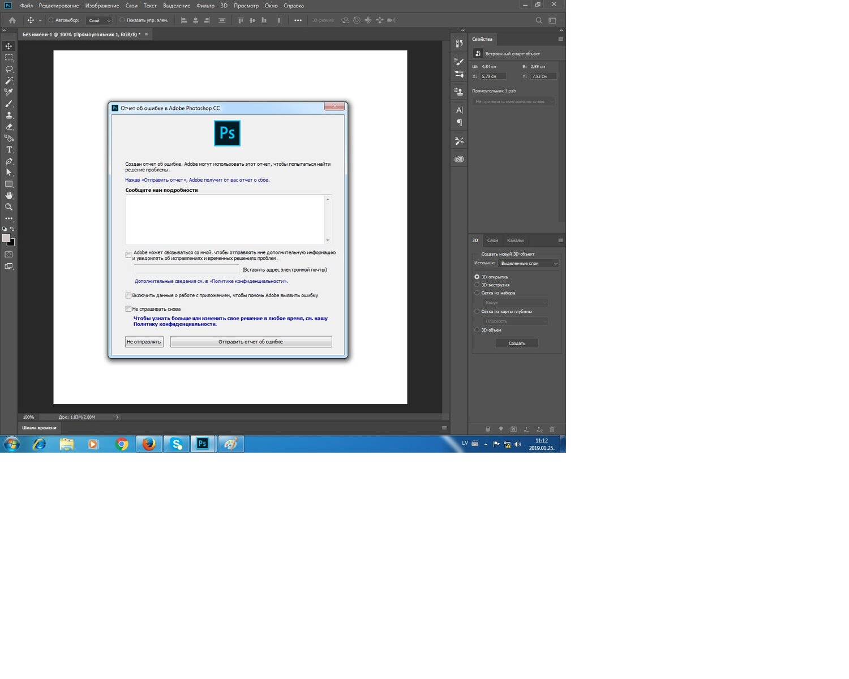Select the Сетка из набора radio button

point(477,293)
